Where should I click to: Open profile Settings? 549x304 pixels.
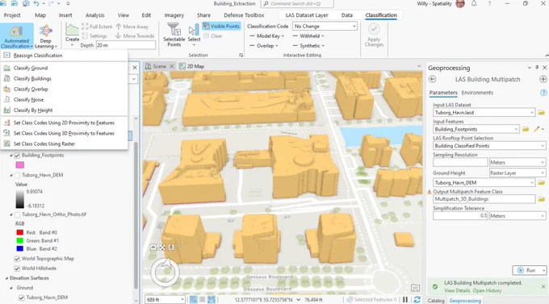[94, 35]
